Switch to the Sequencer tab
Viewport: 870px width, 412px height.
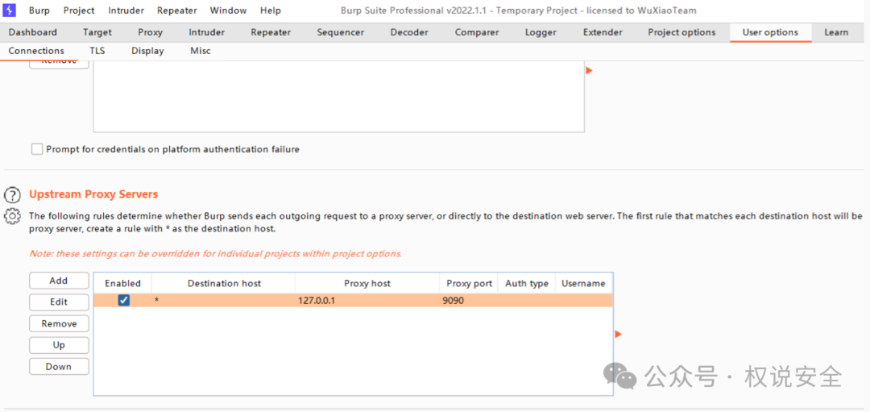341,32
